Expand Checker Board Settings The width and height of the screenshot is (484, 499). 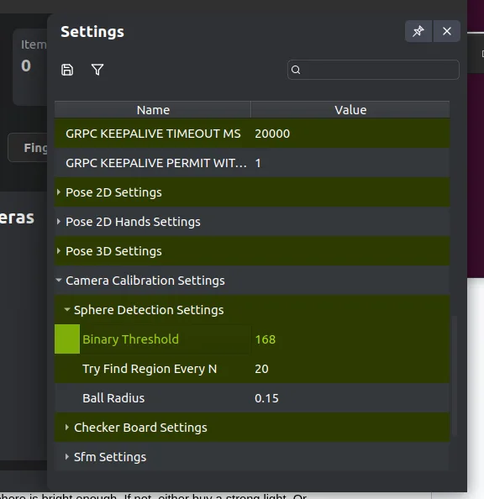click(67, 427)
